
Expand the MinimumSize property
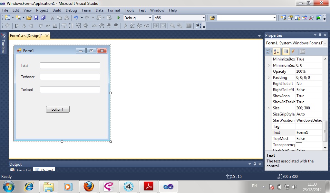pos(268,65)
